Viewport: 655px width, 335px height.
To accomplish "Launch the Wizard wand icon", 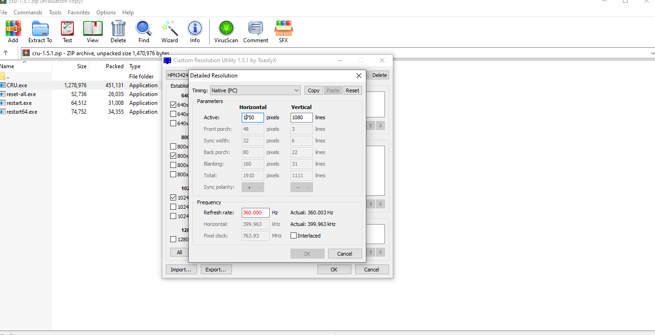I will pyautogui.click(x=170, y=29).
